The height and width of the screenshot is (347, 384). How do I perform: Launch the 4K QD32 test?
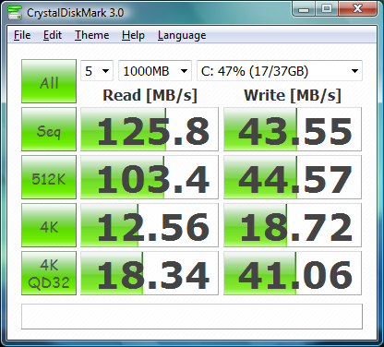point(49,273)
